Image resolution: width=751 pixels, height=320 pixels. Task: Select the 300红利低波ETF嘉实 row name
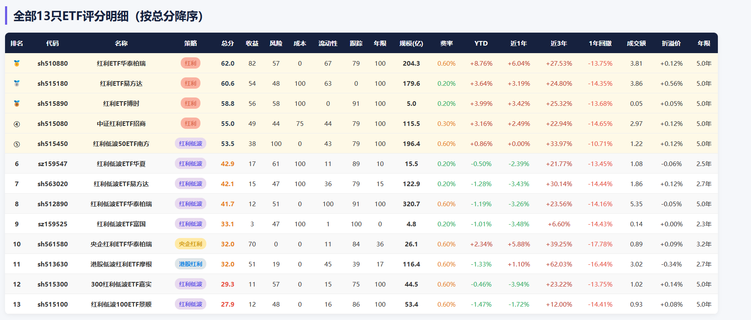click(121, 284)
